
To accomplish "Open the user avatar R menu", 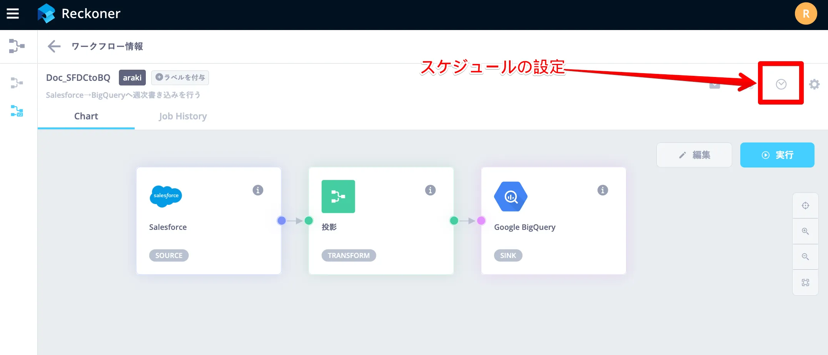I will coord(806,14).
